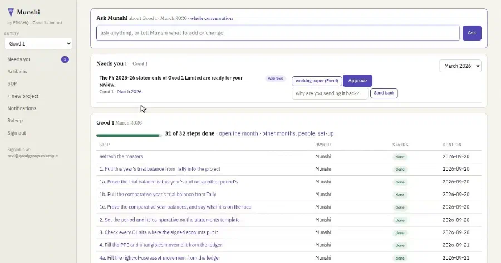Click the done badge for step 1c

click(x=400, y=207)
